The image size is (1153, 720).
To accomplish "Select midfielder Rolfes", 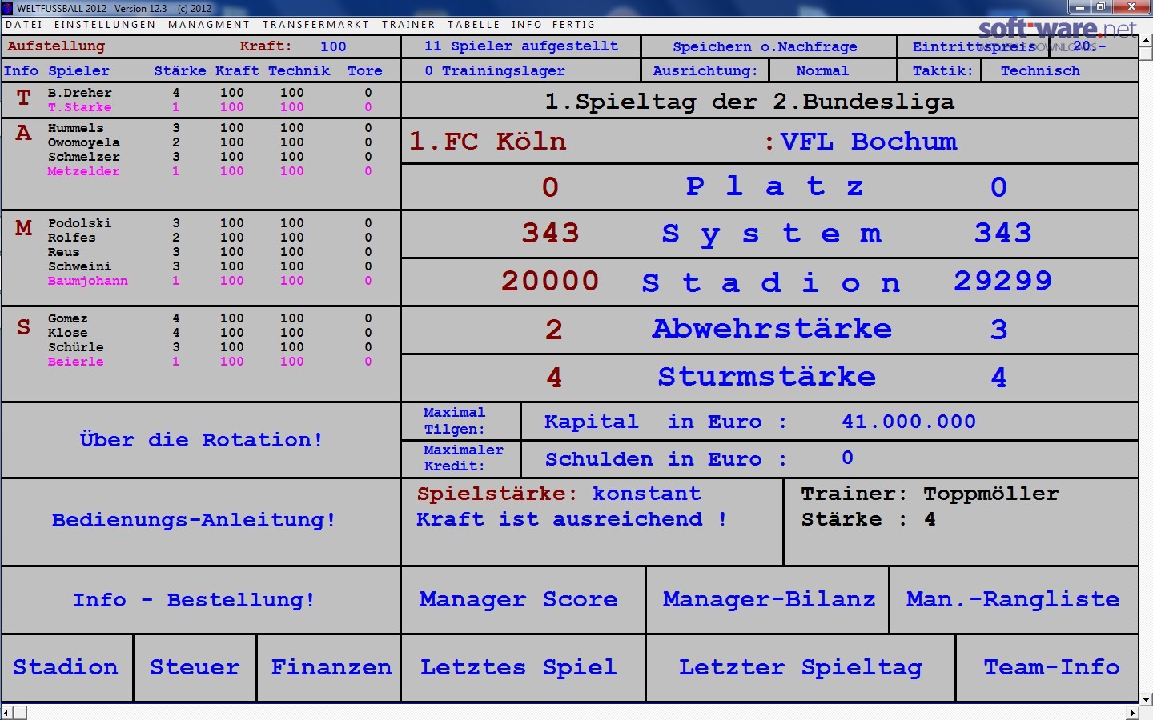I will point(72,238).
